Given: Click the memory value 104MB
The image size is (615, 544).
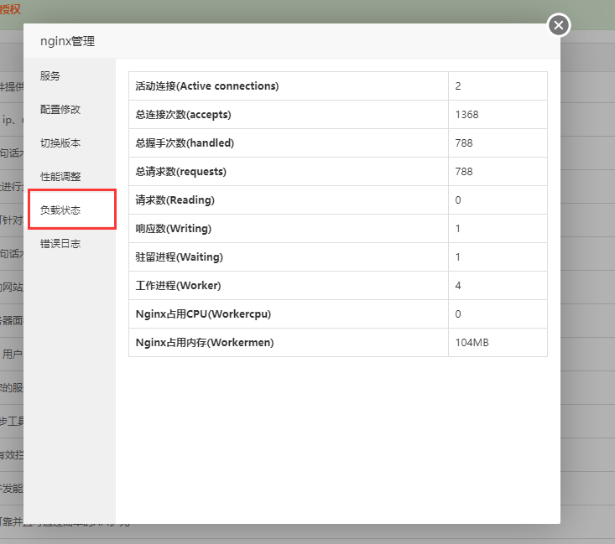Looking at the screenshot, I should (x=472, y=343).
